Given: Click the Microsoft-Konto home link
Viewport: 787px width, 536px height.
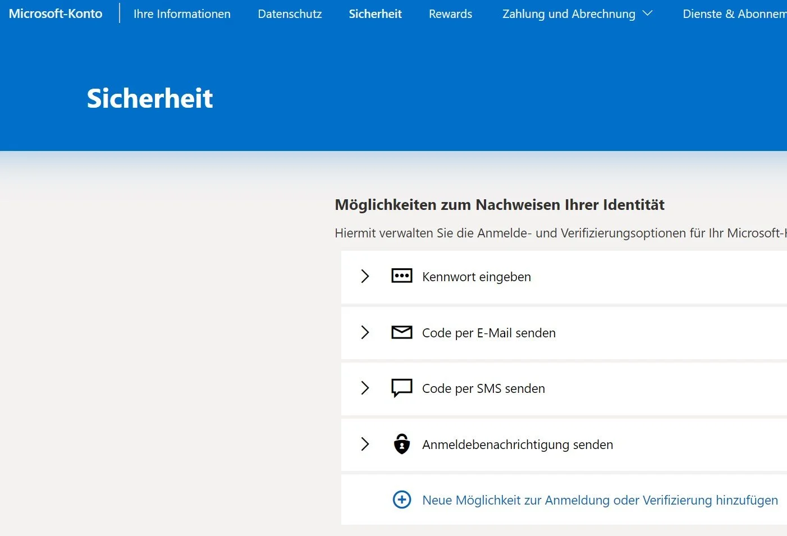Looking at the screenshot, I should coord(56,14).
